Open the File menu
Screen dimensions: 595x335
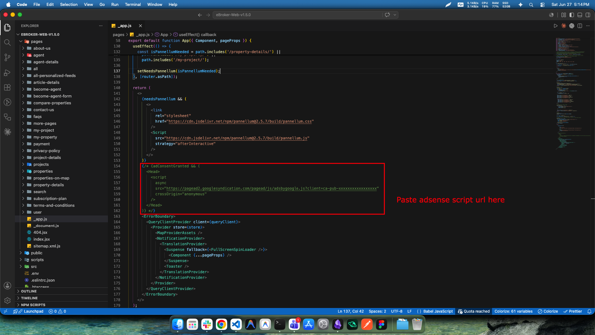(x=37, y=5)
